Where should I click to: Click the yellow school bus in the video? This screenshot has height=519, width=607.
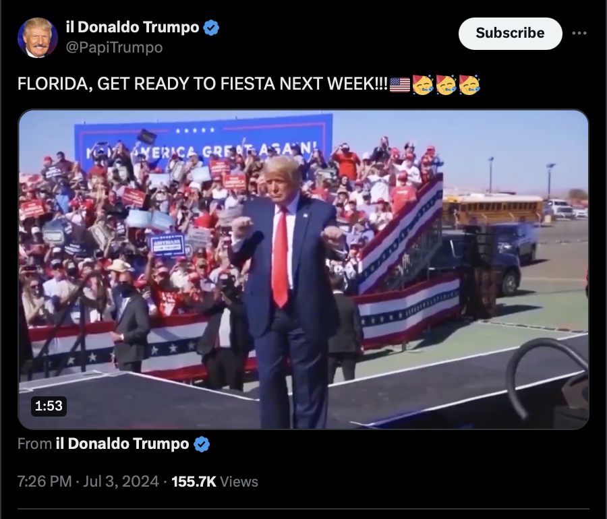(492, 211)
